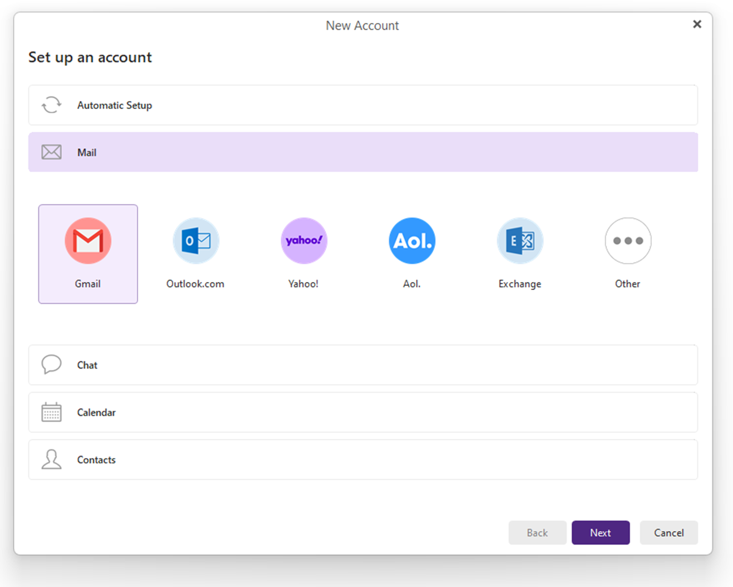Click the Mail envelope icon
The width and height of the screenshot is (733, 587).
click(52, 152)
